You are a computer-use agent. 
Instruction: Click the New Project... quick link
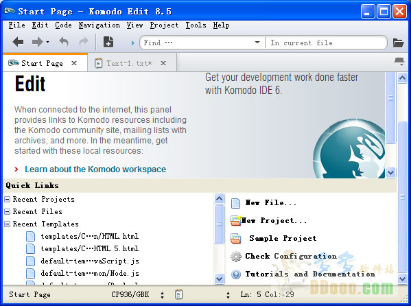pos(274,220)
